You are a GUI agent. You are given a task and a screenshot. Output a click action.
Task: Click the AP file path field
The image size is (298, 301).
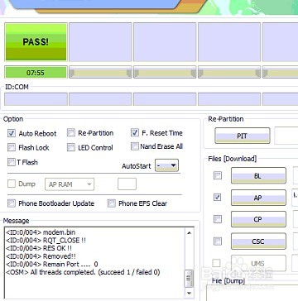coord(295,198)
